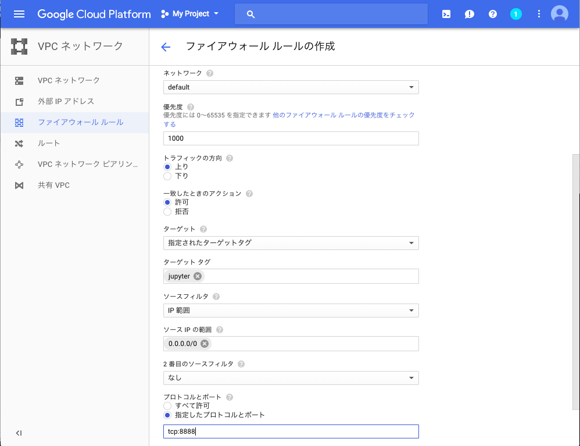Show help for 一致したときのアクション

pyautogui.click(x=249, y=194)
